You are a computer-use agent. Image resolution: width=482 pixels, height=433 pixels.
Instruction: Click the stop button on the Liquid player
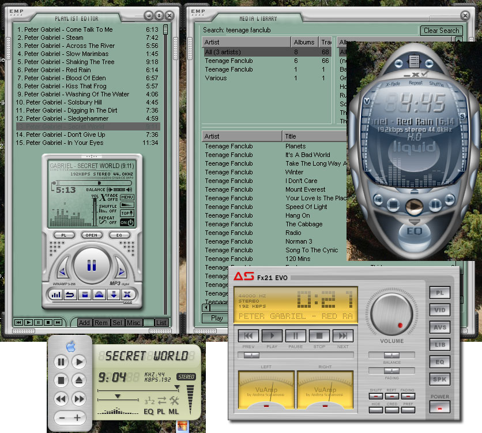[x=393, y=204]
